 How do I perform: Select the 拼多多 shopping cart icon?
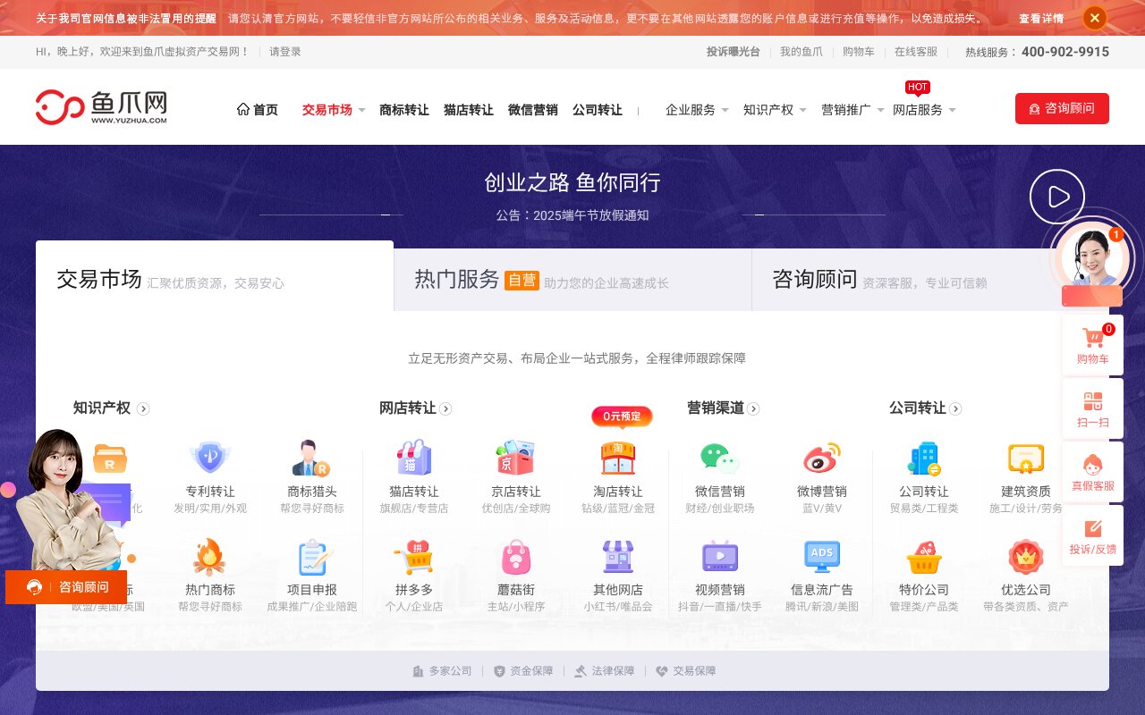[x=412, y=558]
